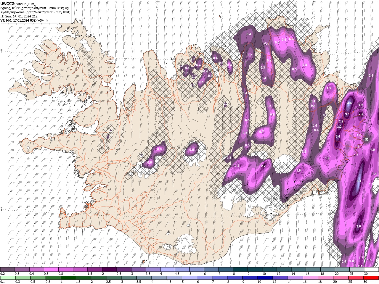Pick the deep blue 10–12 swatch, lower scale
This screenshot has height=284, width=379.
pos(265,277)
